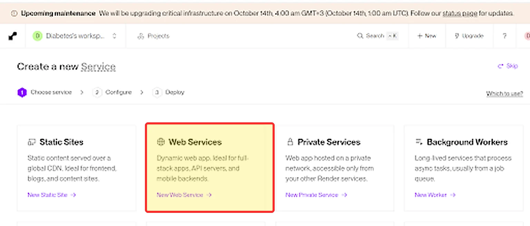Click the Web Services globe icon
530x226 pixels.
[160, 142]
